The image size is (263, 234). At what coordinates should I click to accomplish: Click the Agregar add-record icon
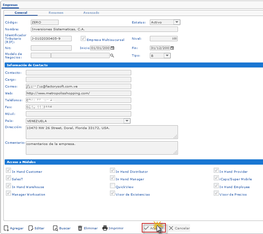tap(6, 228)
